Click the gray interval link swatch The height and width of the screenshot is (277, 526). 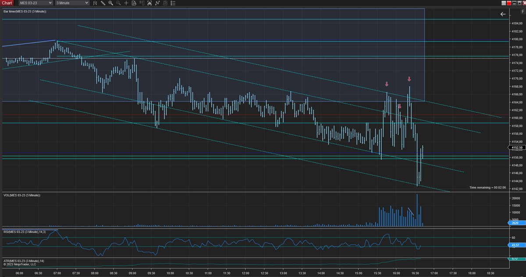click(x=504, y=3)
